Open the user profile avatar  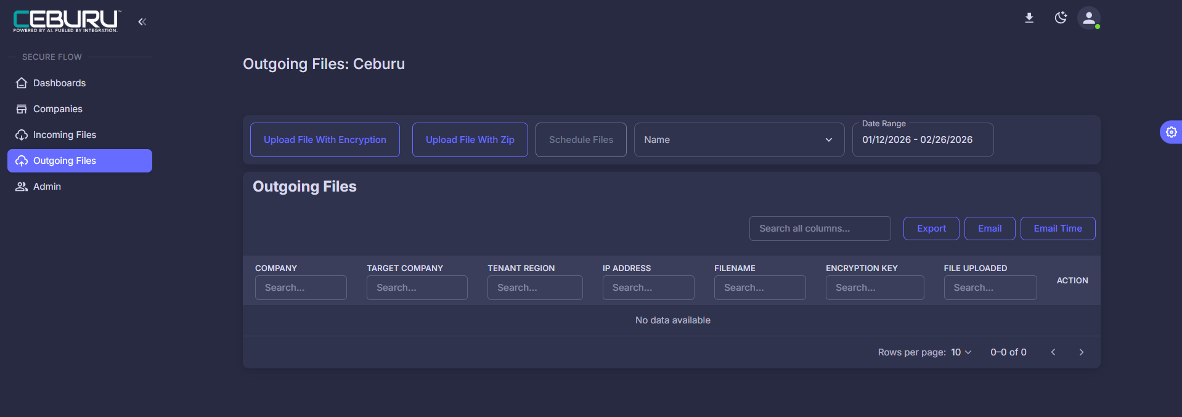pos(1089,18)
